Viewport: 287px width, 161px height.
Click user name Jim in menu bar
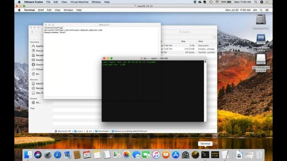pyautogui.click(x=255, y=10)
